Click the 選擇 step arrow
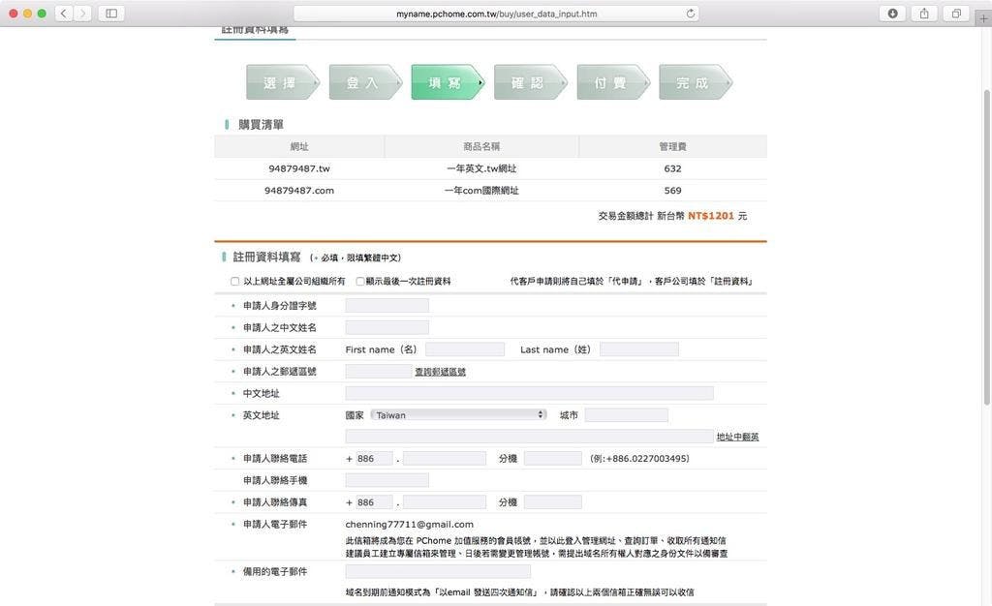 283,82
